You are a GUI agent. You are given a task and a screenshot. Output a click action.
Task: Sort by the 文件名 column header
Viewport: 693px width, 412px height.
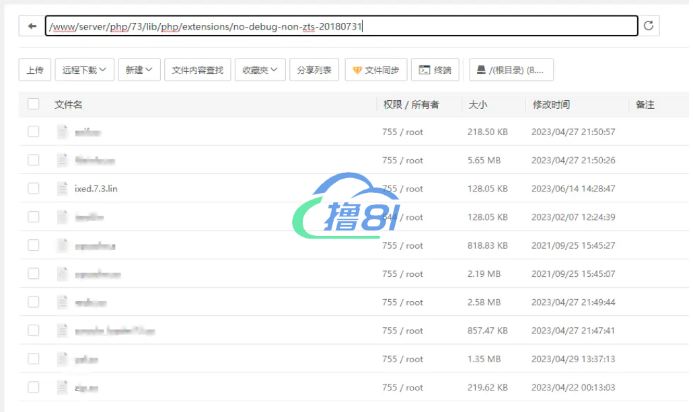[x=69, y=105]
